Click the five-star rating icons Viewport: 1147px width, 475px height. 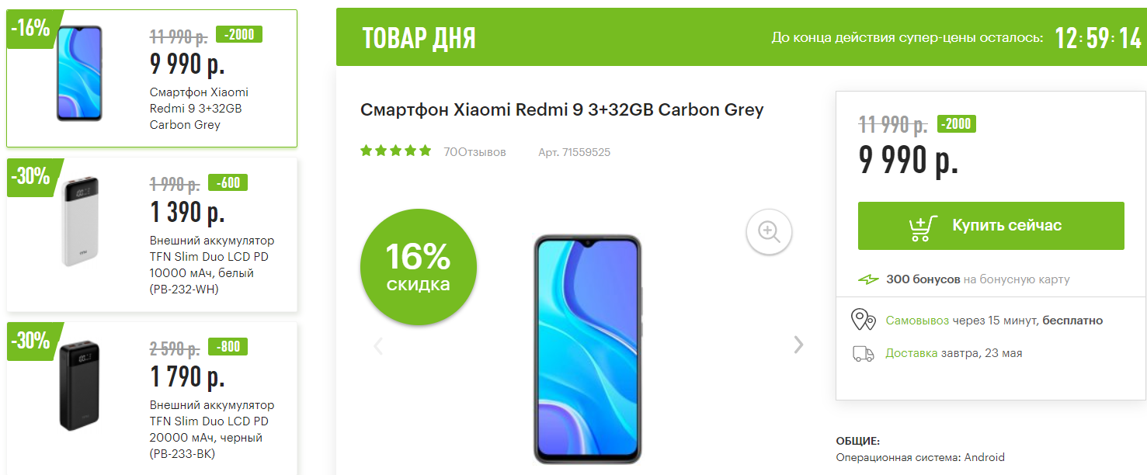396,151
